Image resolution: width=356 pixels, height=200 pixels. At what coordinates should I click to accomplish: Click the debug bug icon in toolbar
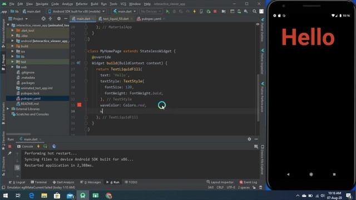point(174,11)
